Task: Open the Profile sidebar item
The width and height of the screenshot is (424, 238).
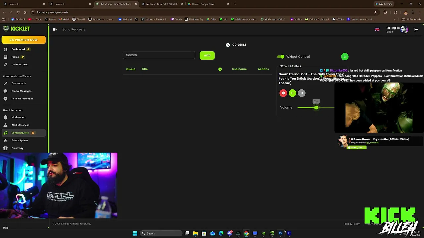Action: (15, 57)
